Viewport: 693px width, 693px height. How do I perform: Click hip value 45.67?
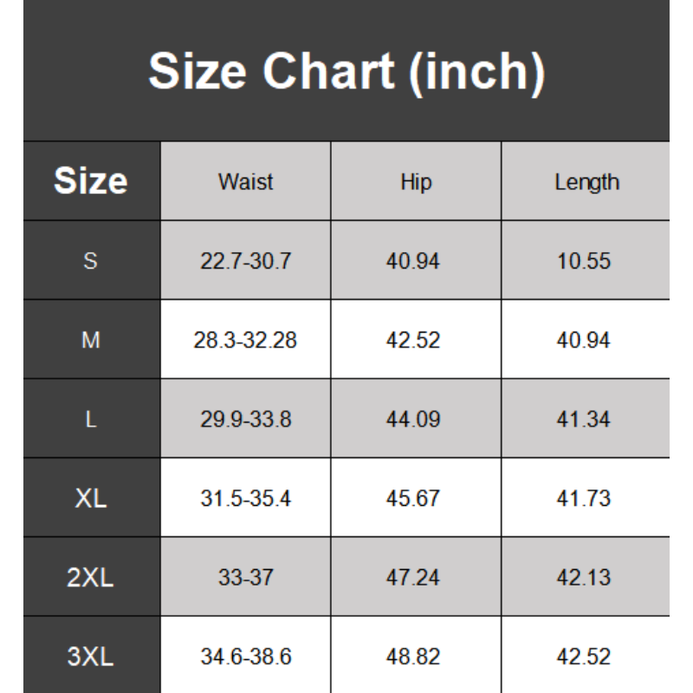[x=413, y=498]
